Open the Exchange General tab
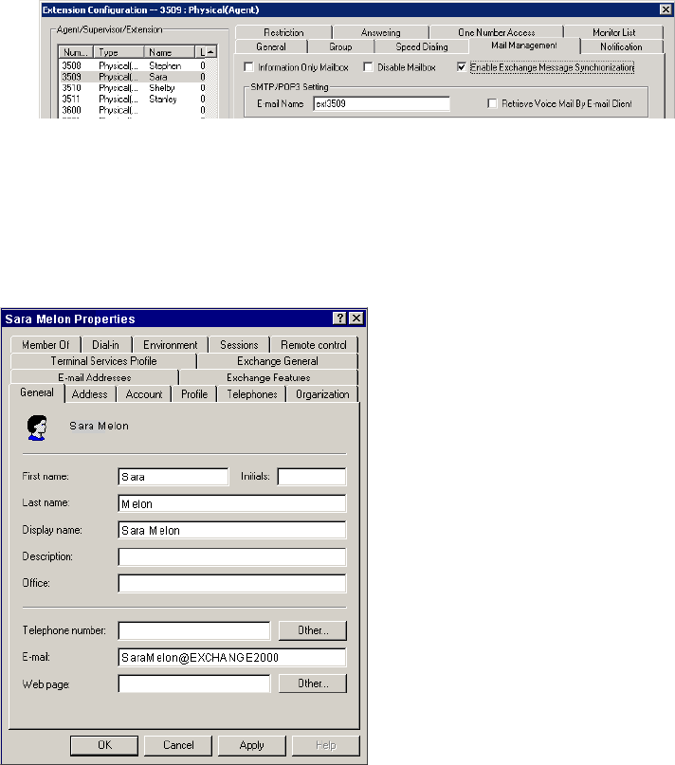675x765 pixels. (278, 361)
